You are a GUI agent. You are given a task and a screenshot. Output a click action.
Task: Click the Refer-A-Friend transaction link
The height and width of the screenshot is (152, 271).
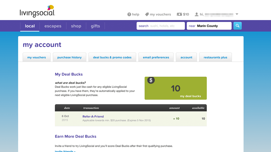click(x=93, y=117)
